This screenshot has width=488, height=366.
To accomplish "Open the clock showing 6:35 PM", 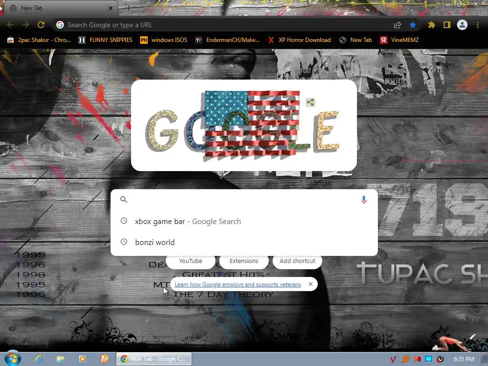I will click(x=464, y=359).
